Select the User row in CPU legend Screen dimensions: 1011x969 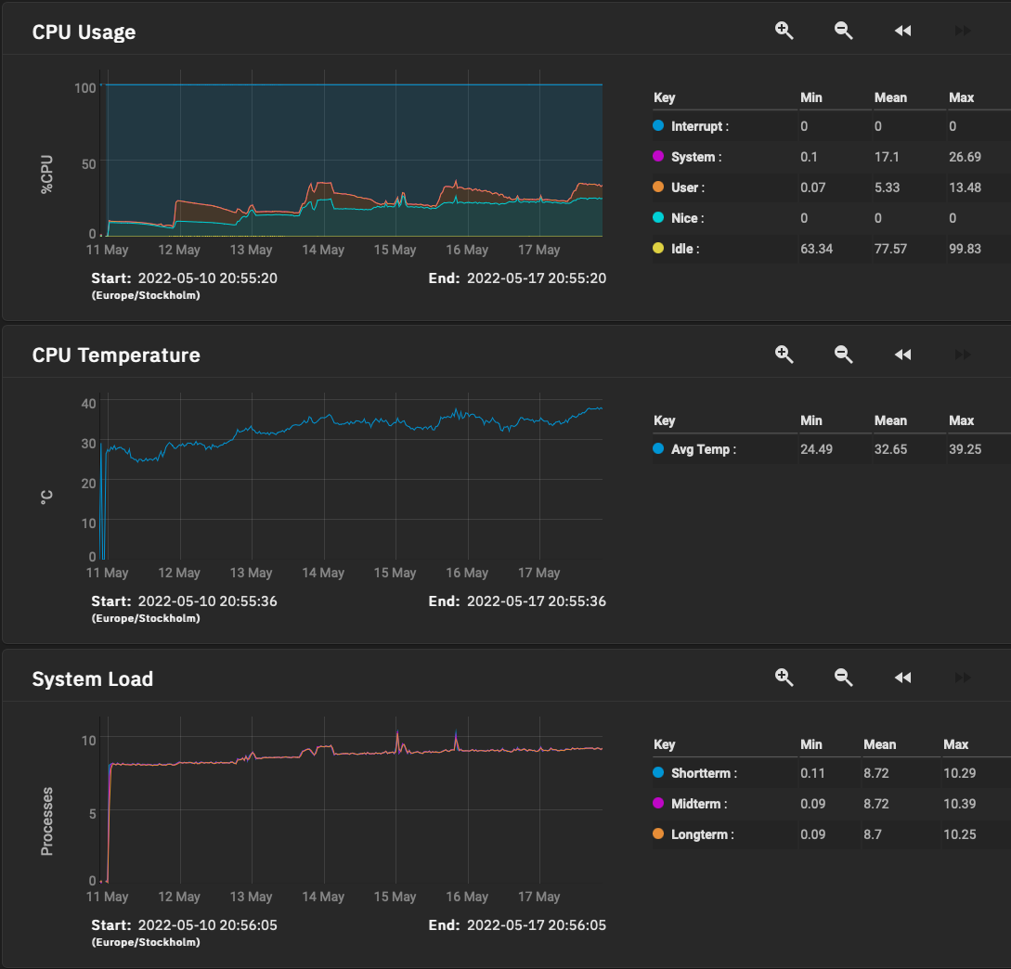(687, 187)
